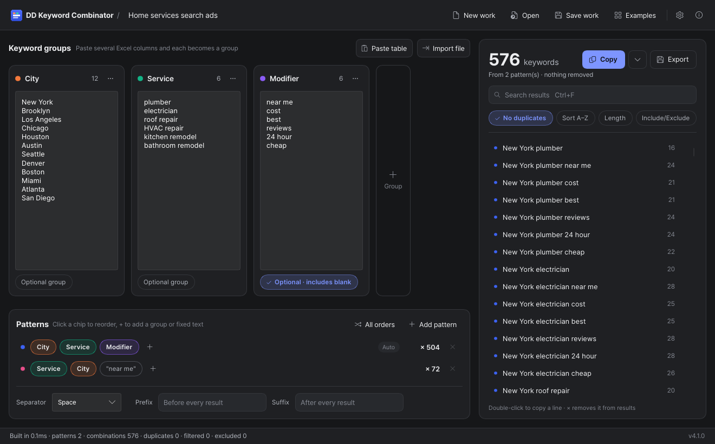Add a chip to the Service City pattern
Viewport: 715px width, 444px height.
coord(153,369)
